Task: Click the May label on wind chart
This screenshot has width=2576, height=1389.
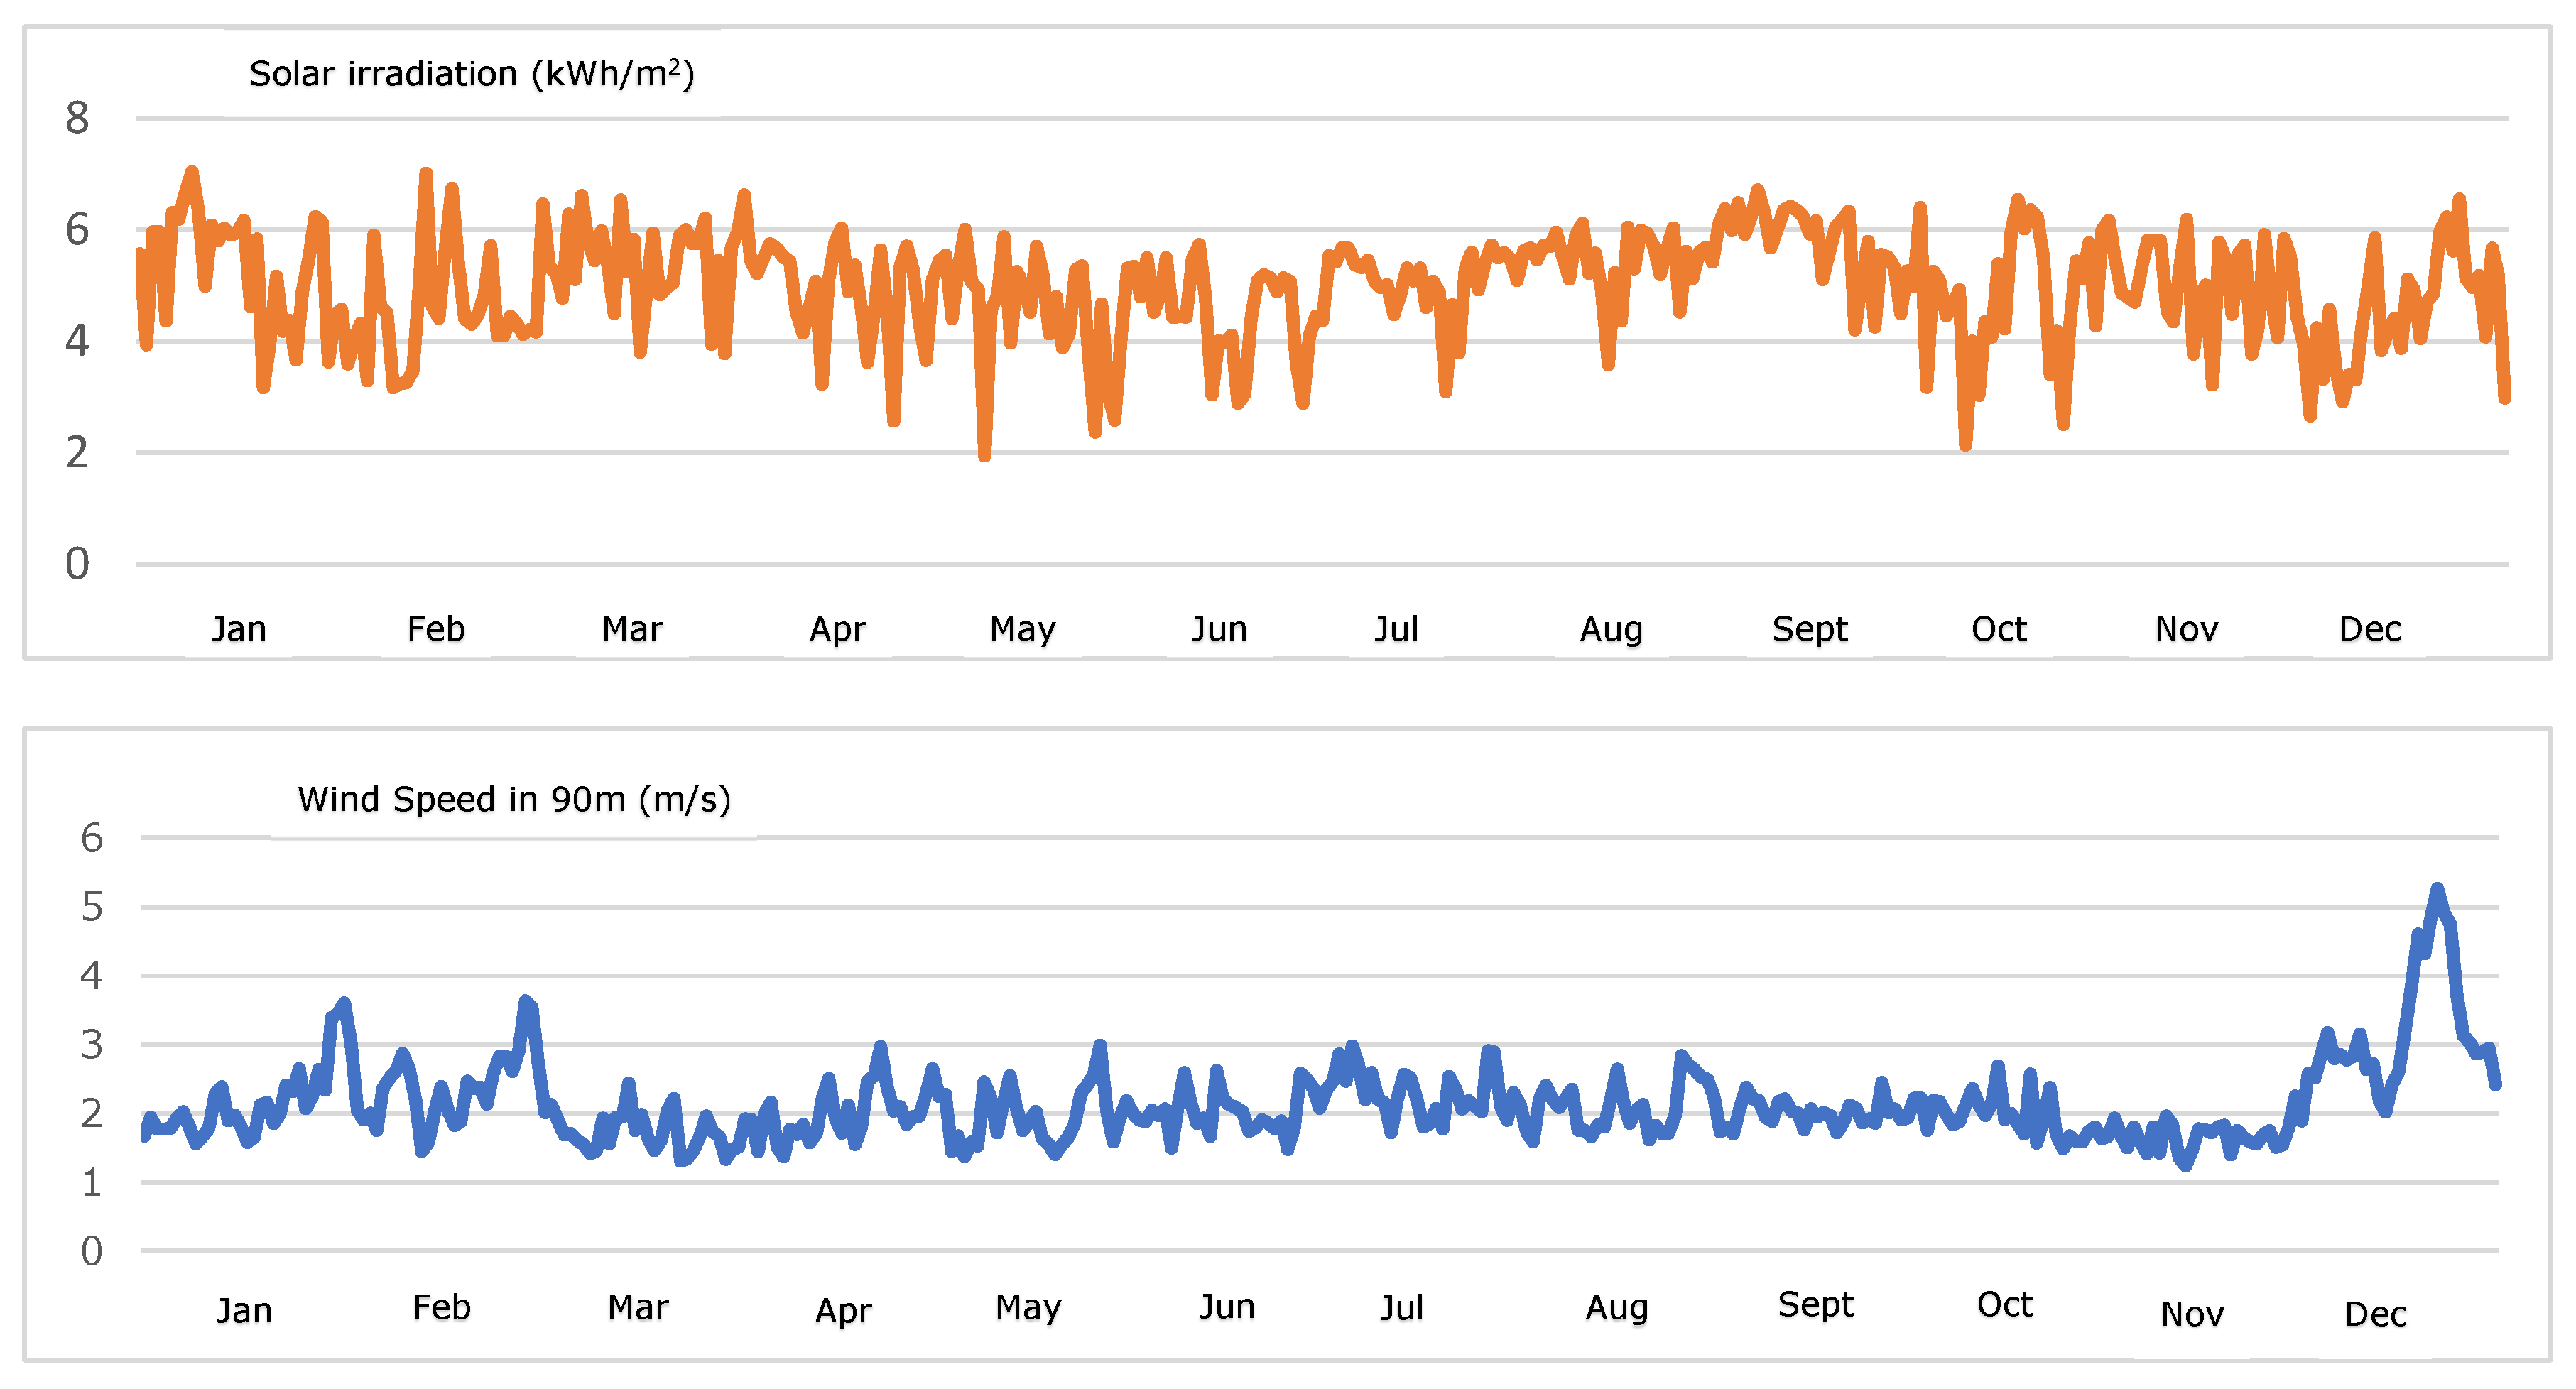Action: [1028, 1308]
